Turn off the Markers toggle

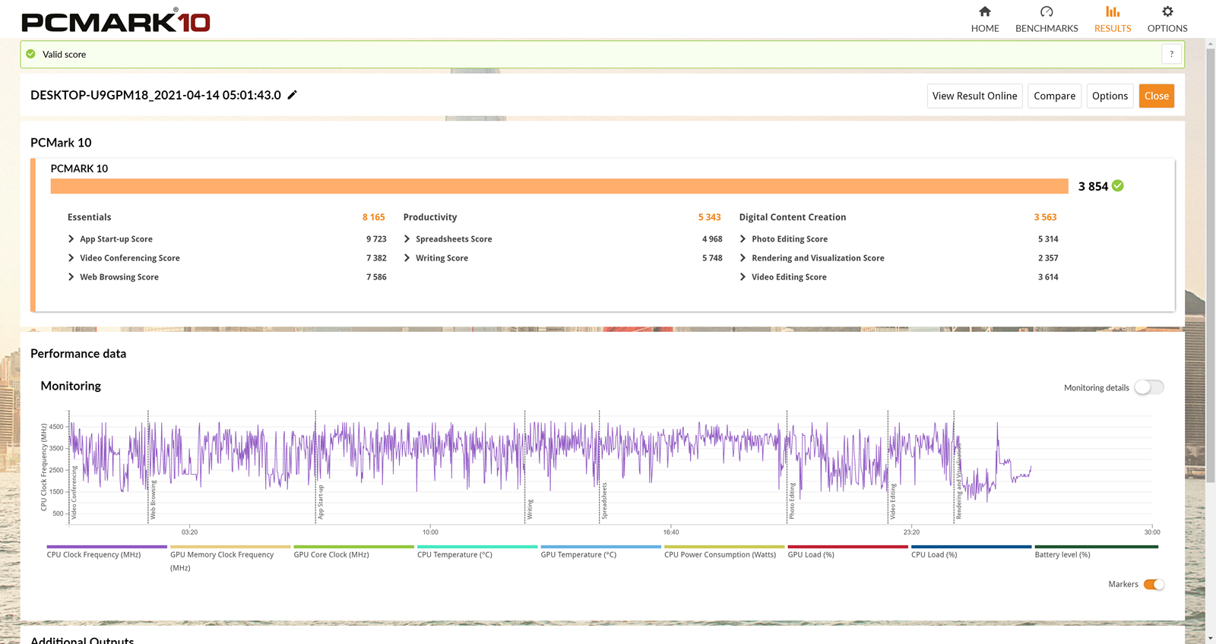point(1154,584)
